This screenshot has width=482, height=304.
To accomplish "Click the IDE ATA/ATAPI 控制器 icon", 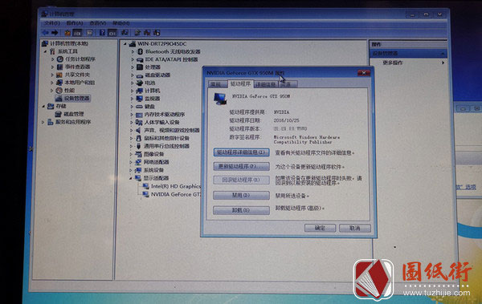I will click(140, 59).
